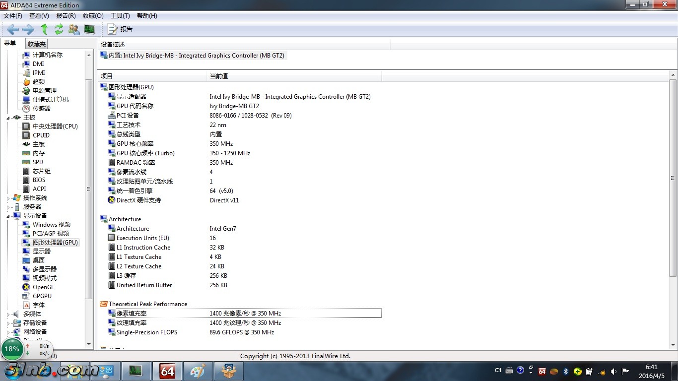Click the 报告 report button in toolbar
Viewport: 678px width, 381px height.
pyautogui.click(x=120, y=29)
